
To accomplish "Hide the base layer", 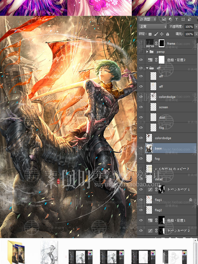I will (141, 148).
